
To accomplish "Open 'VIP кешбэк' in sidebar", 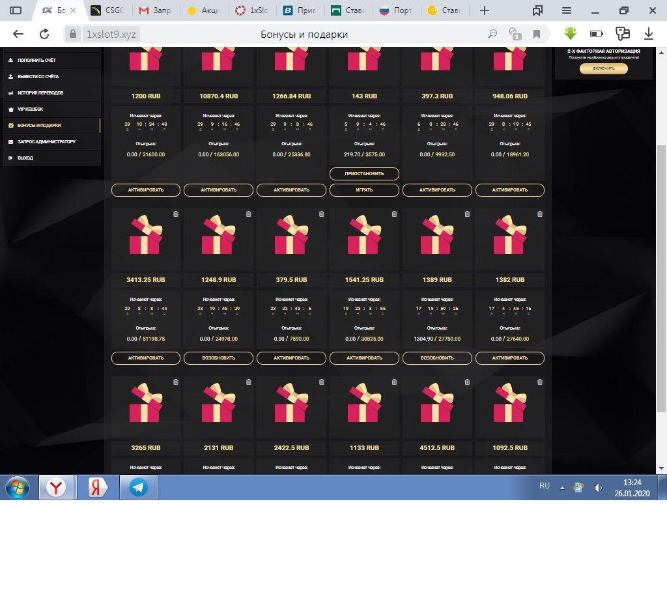I will click(x=52, y=109).
